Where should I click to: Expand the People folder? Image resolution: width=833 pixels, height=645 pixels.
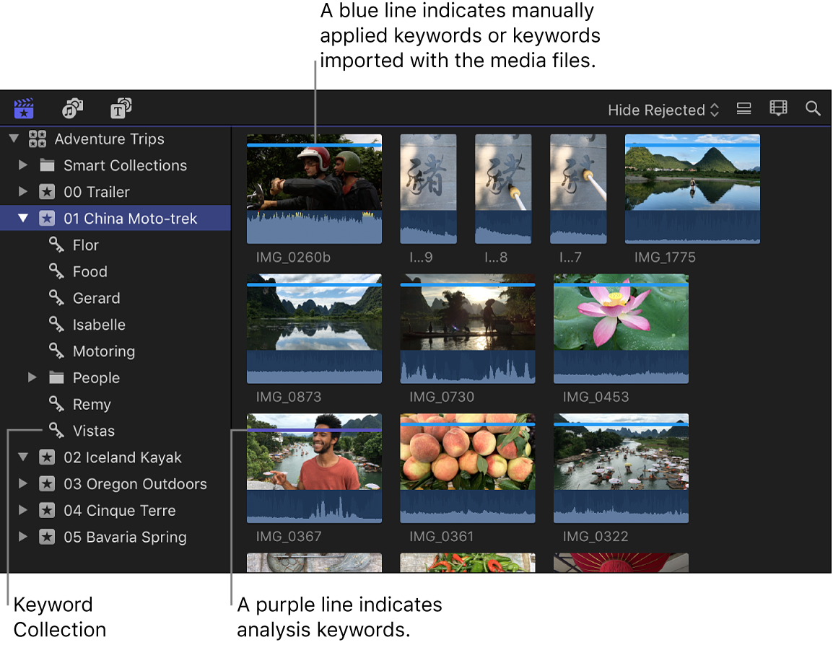32,377
